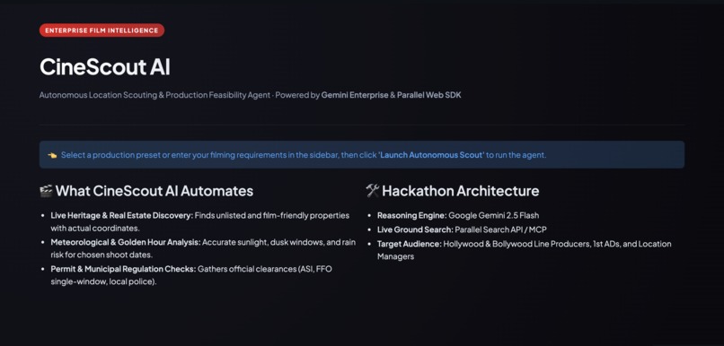Click 'single-window, local police).' text line
The height and width of the screenshot is (346, 724).
pos(103,281)
